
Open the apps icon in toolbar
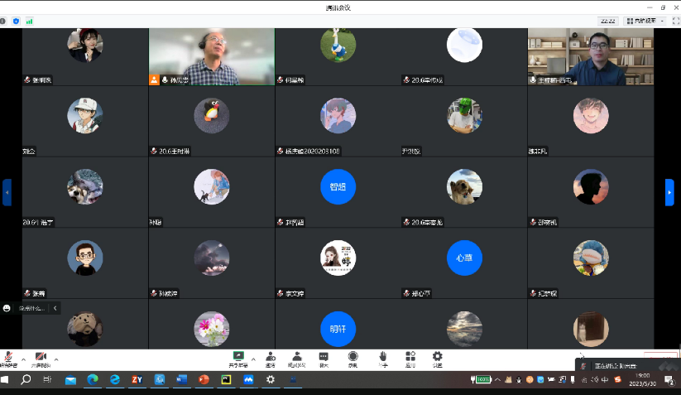click(x=410, y=358)
